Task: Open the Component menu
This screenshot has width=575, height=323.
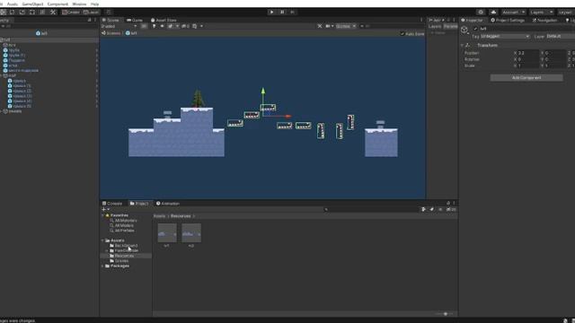Action: point(57,4)
